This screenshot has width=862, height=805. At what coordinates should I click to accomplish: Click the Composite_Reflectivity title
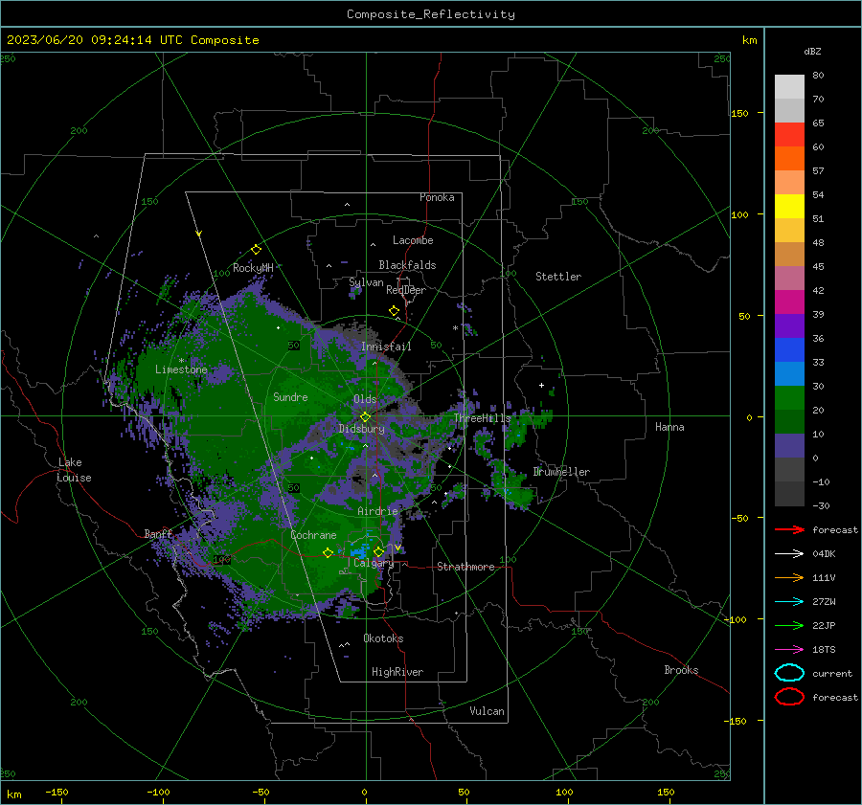click(431, 14)
